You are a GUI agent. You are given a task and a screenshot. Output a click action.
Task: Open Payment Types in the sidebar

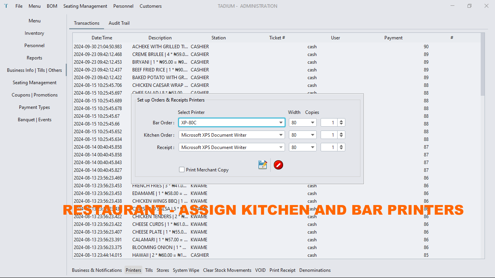pyautogui.click(x=34, y=107)
